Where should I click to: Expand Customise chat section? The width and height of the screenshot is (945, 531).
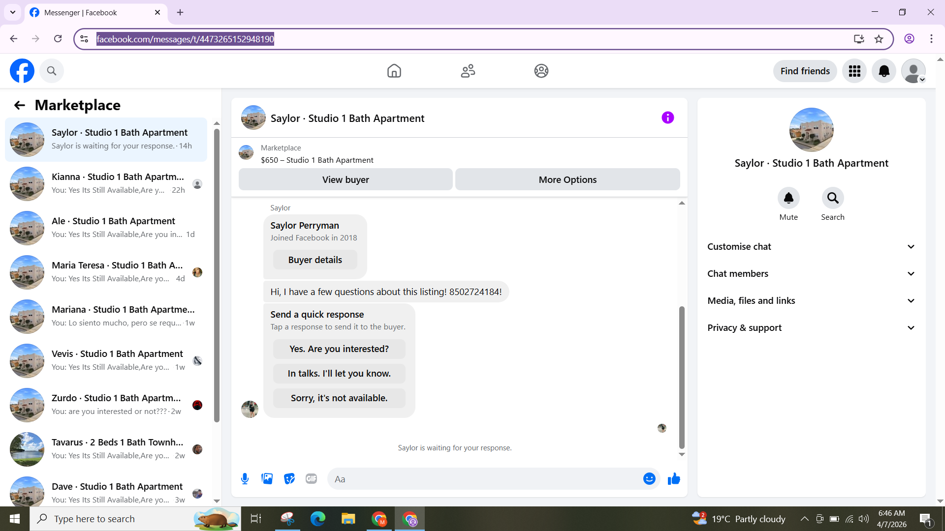coord(812,246)
